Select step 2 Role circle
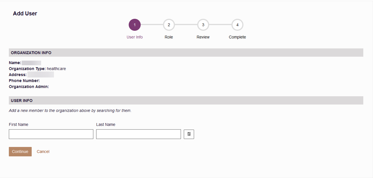 [x=169, y=25]
